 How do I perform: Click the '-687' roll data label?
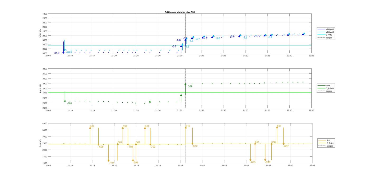point(286,146)
